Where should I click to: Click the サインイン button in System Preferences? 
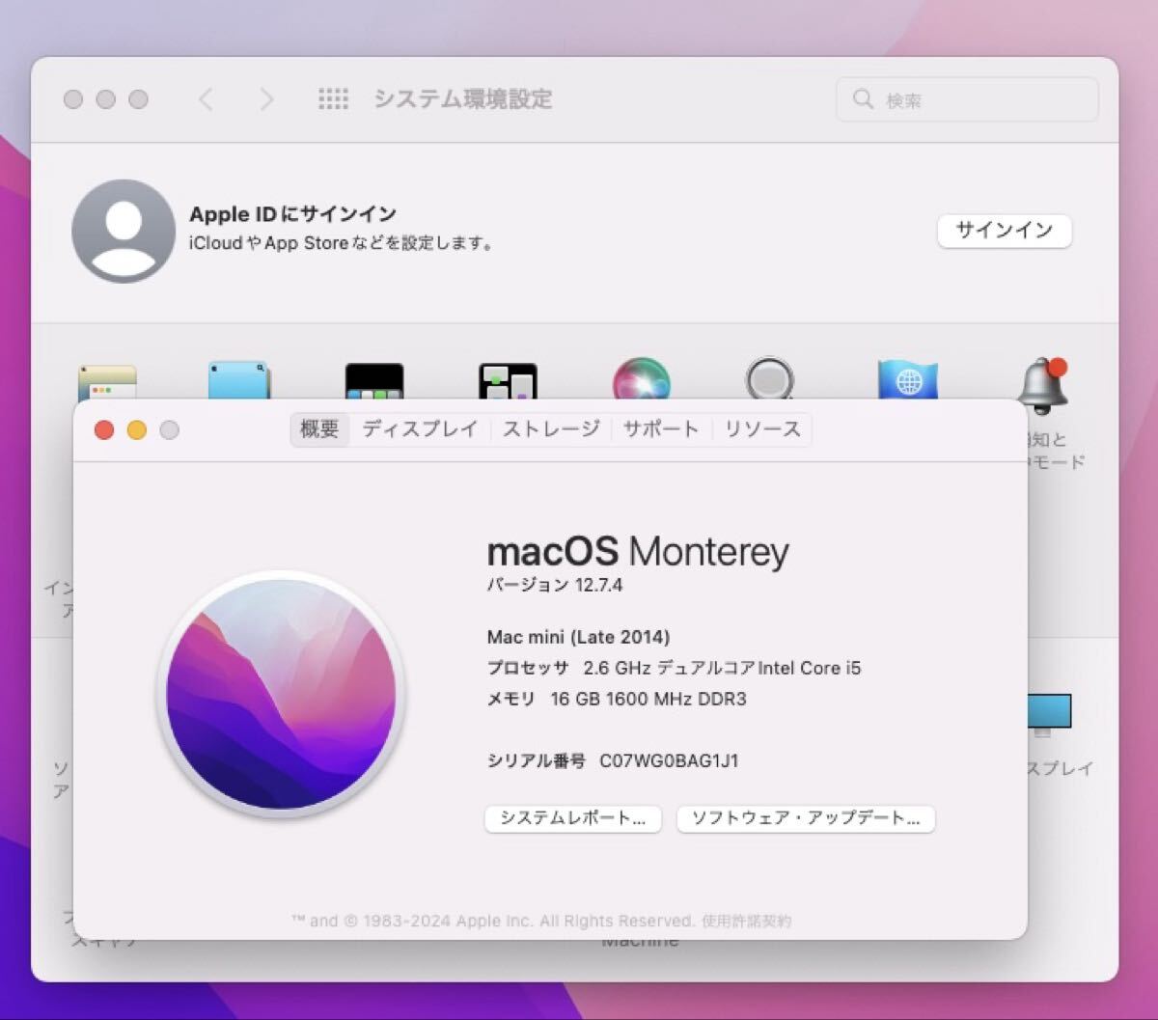pyautogui.click(x=1005, y=231)
